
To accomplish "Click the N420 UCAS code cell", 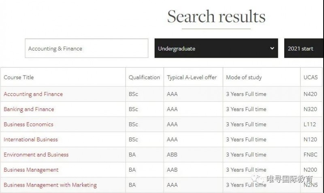I will pos(310,94).
